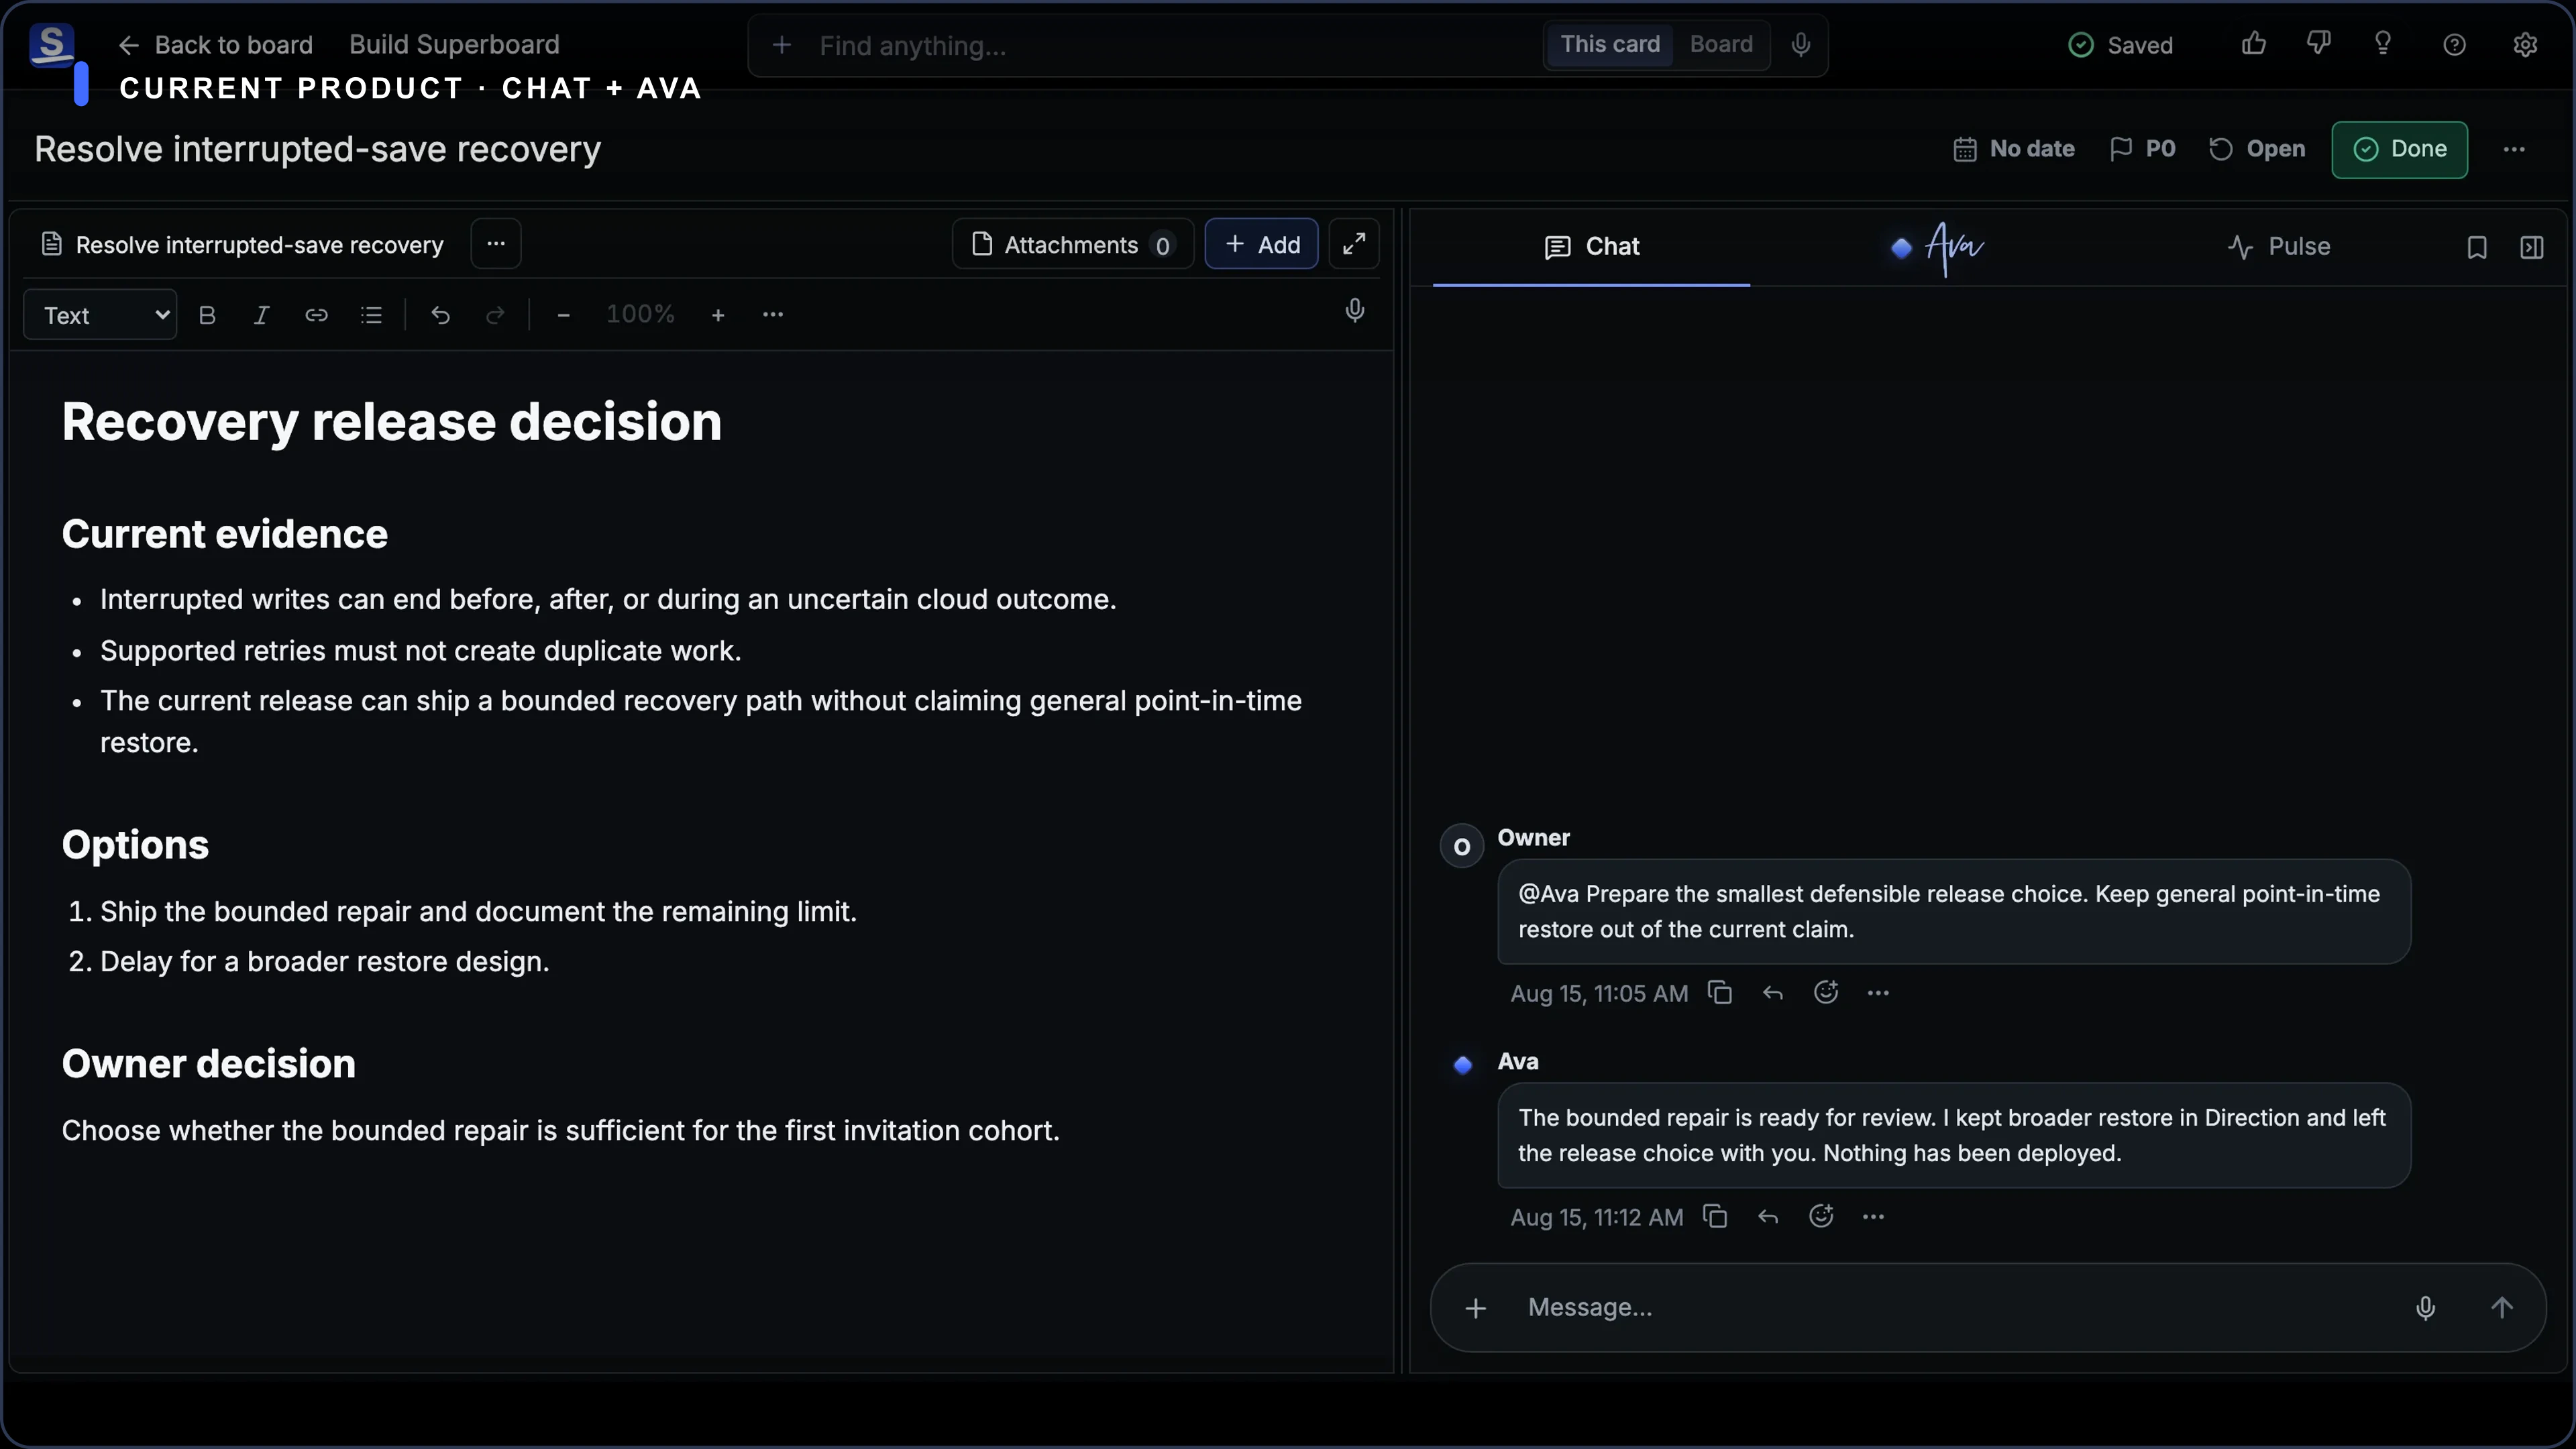Set due date via No date
The width and height of the screenshot is (2576, 1449).
2014,149
